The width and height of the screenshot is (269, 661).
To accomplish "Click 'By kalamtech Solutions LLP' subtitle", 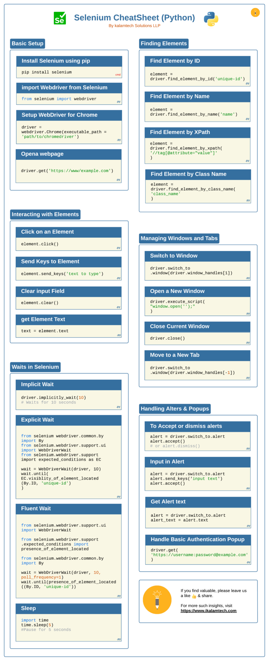I will 134,26.
